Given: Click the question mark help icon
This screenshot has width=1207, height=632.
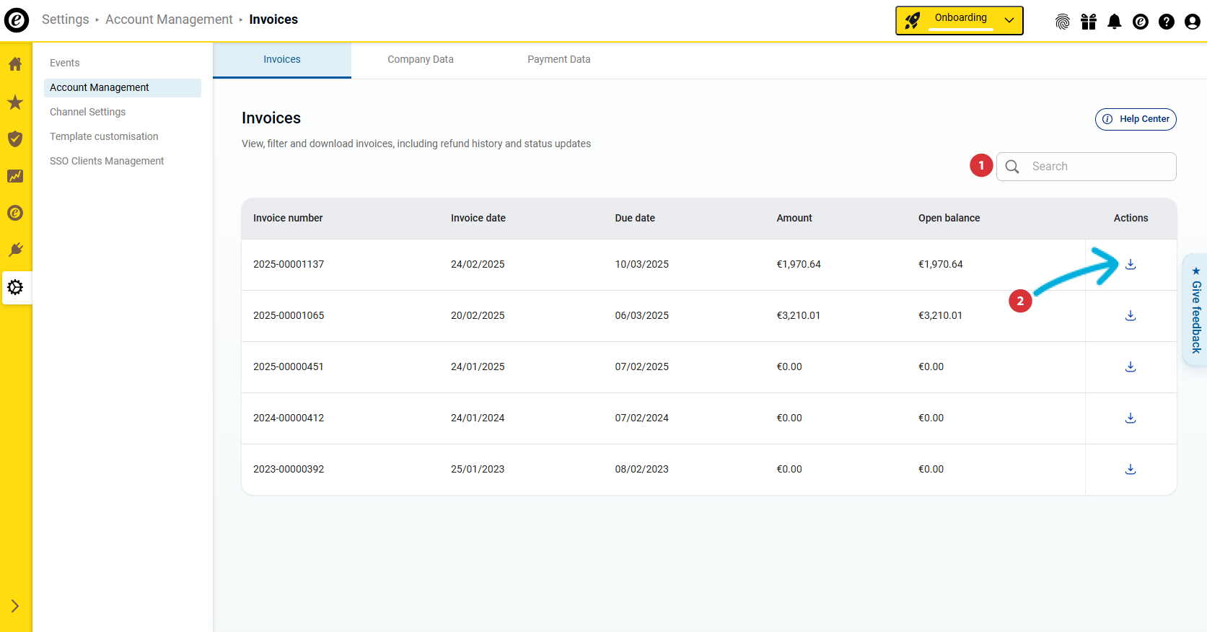Looking at the screenshot, I should pos(1166,22).
